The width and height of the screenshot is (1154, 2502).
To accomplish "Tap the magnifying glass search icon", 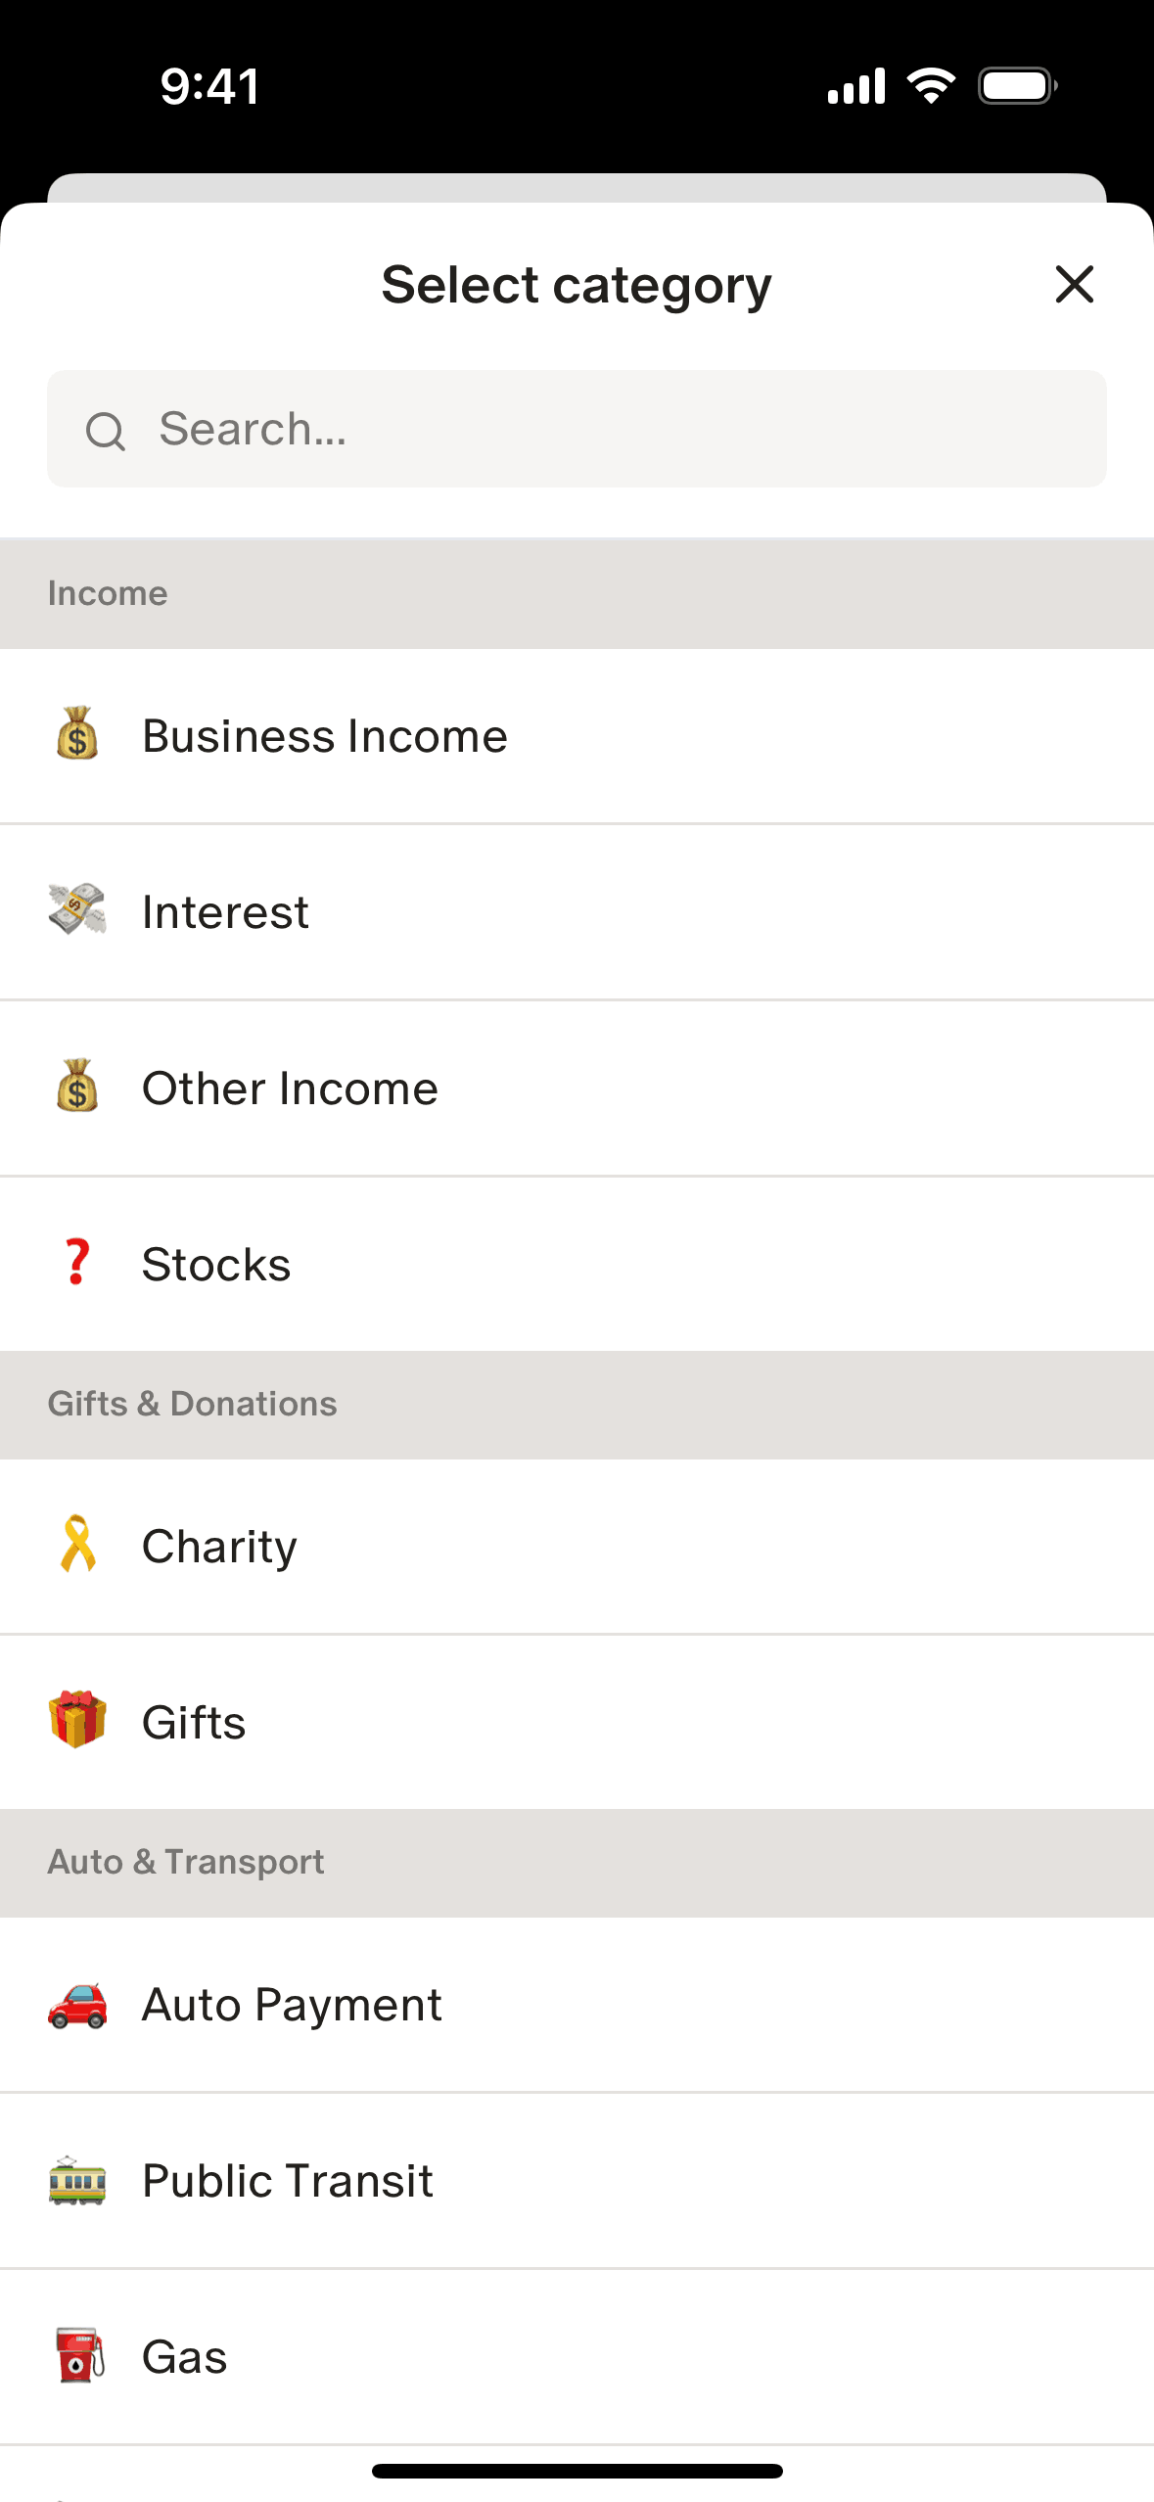I will point(106,431).
